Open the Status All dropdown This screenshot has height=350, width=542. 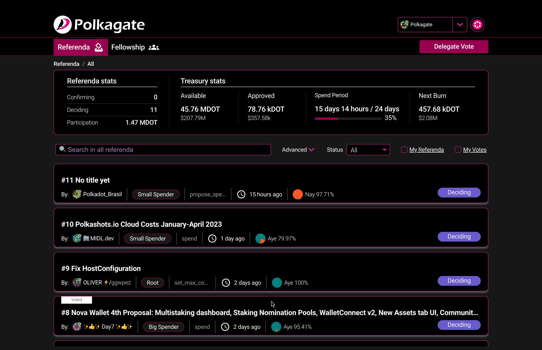pyautogui.click(x=368, y=150)
